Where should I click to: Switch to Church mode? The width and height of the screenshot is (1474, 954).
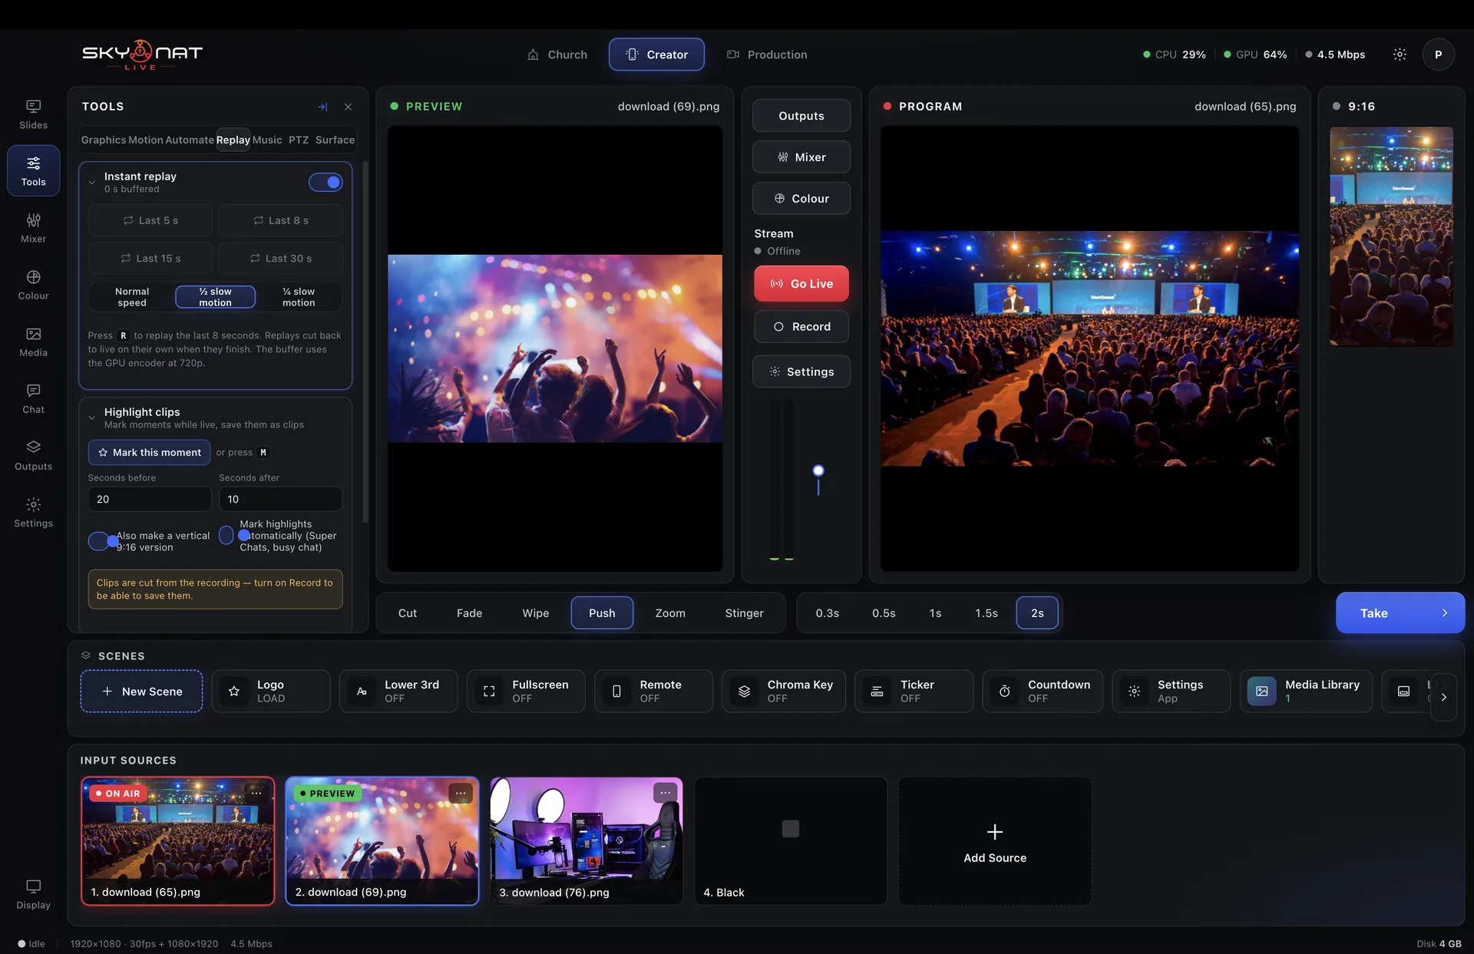(557, 54)
